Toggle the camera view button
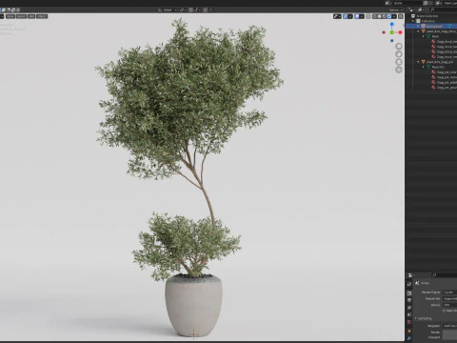Screen dimensions: 457x343 pyautogui.click(x=399, y=62)
